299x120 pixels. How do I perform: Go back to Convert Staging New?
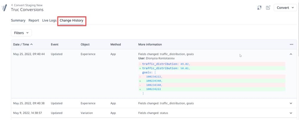click(x=27, y=5)
